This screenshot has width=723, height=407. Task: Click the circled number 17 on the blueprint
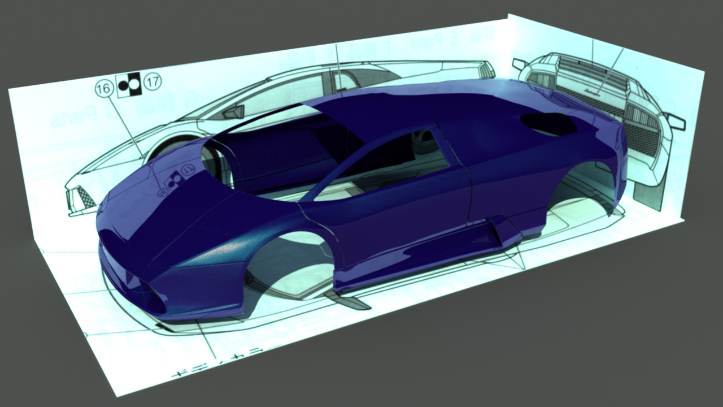[153, 81]
